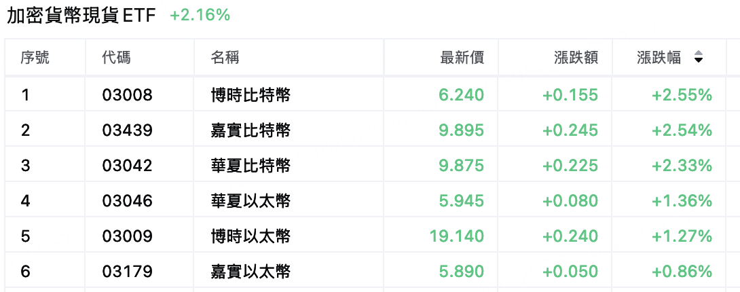Click the 名稱 column header
Screen dimensions: 740x292
[x=225, y=58]
